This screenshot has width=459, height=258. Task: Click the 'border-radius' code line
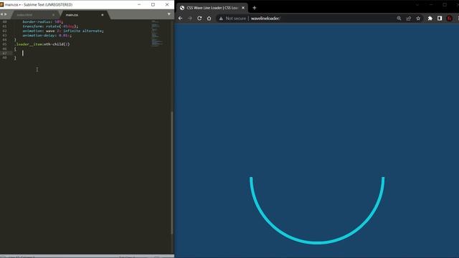pos(43,21)
